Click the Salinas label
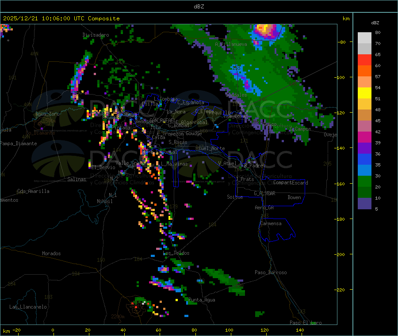Screen dimensions: 398x336 coord(77,179)
